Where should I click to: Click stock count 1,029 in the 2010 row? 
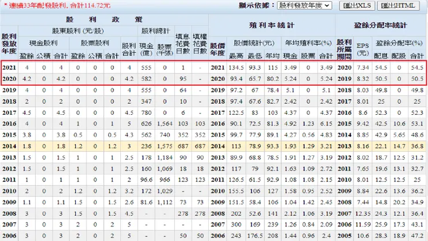click(165, 191)
